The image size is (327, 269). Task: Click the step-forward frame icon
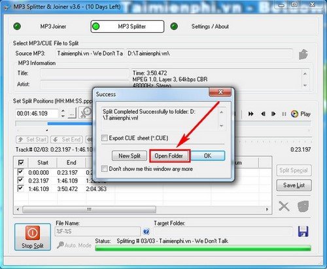(273, 114)
